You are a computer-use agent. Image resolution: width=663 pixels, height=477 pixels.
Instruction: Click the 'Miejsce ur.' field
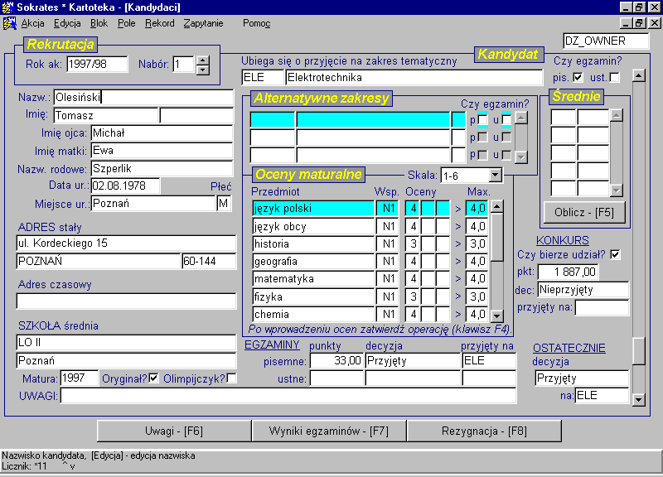[153, 204]
